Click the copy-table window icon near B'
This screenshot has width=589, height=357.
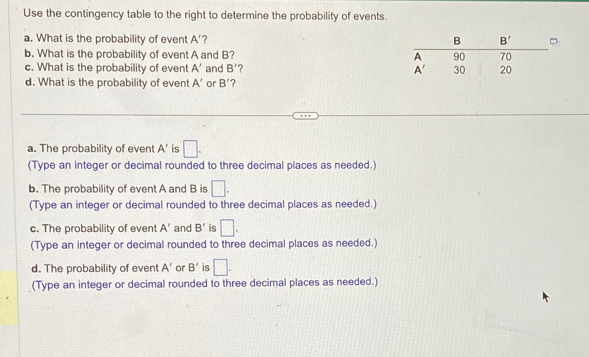(554, 41)
